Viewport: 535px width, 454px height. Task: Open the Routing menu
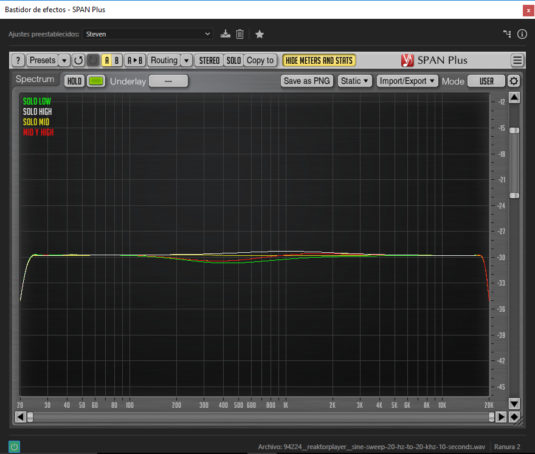coord(164,60)
